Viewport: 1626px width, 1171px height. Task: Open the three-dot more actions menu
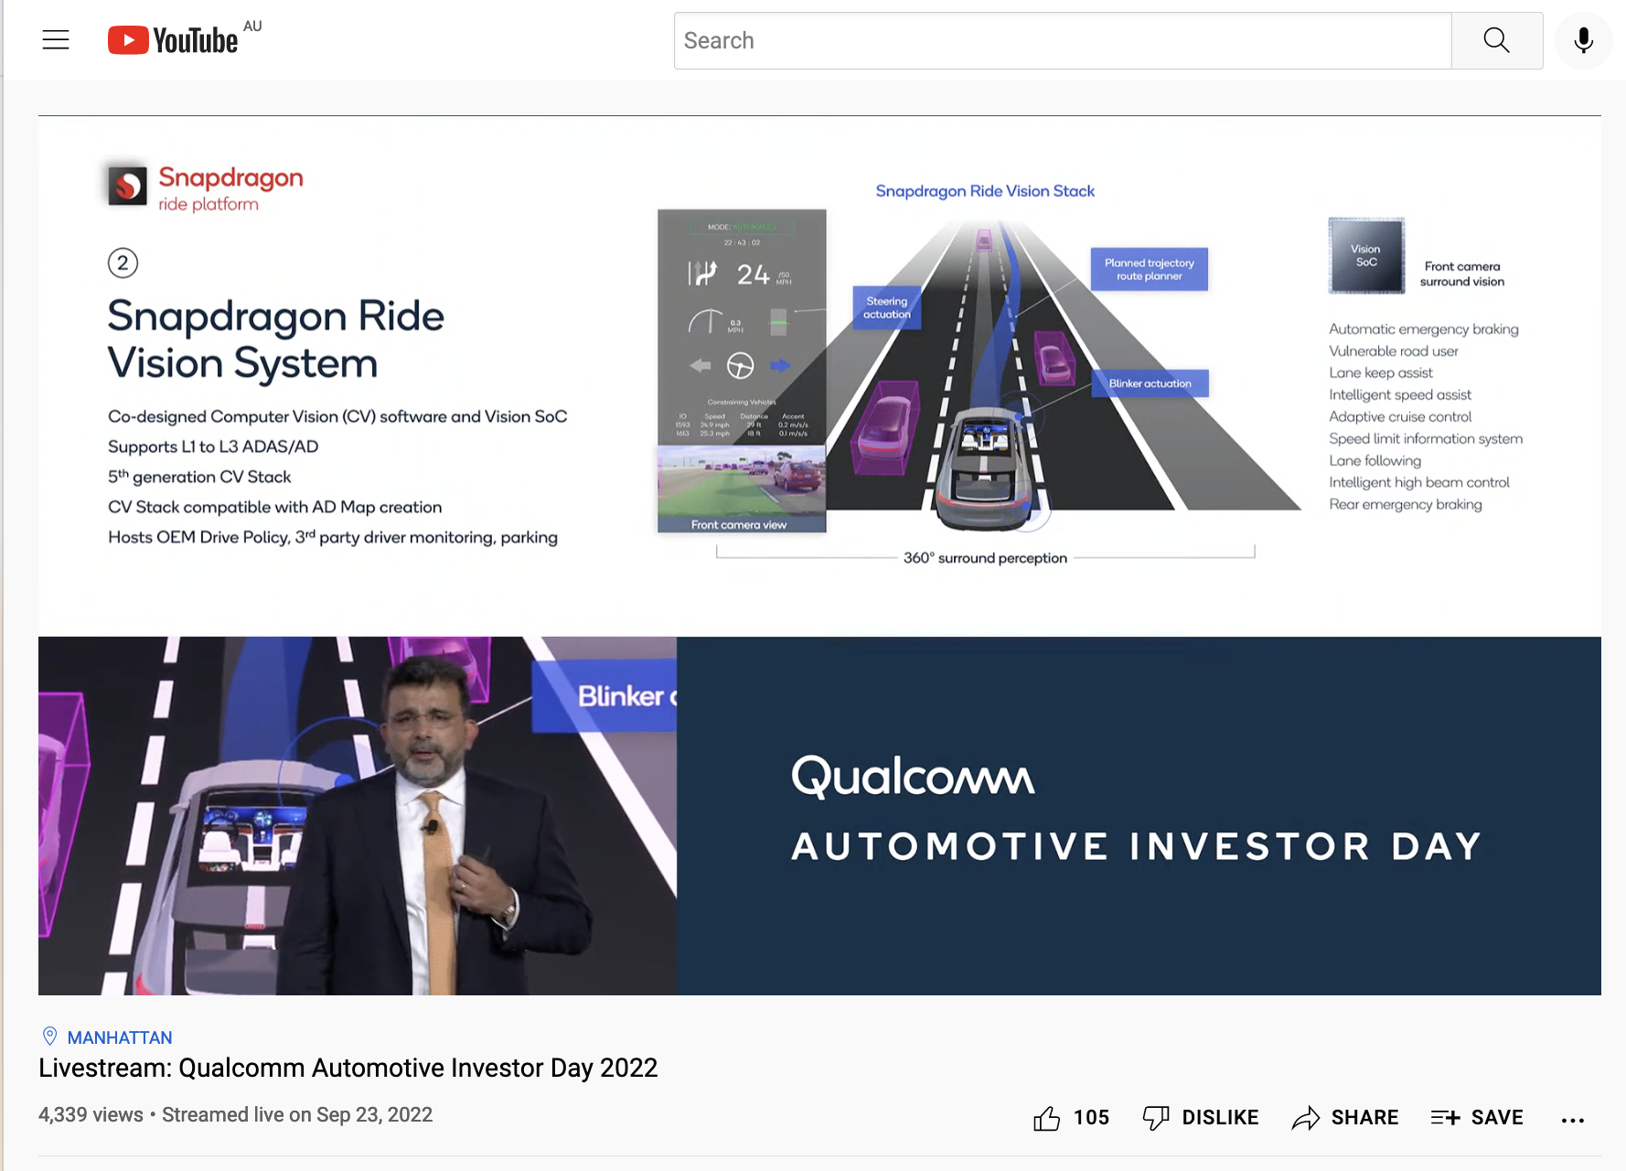point(1573,1120)
